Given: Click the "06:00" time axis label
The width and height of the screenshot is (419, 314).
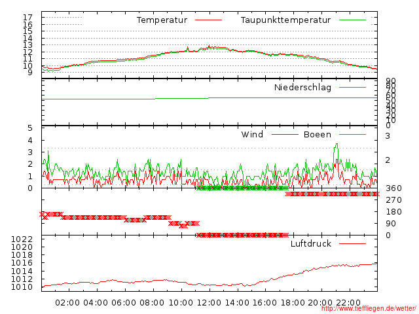Looking at the screenshot, I should tap(124, 303).
